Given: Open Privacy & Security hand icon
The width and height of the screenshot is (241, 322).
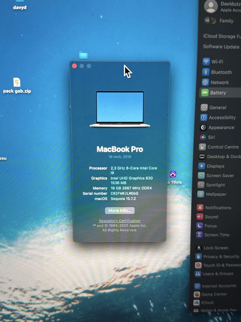Looking at the screenshot, I should coord(198,257).
